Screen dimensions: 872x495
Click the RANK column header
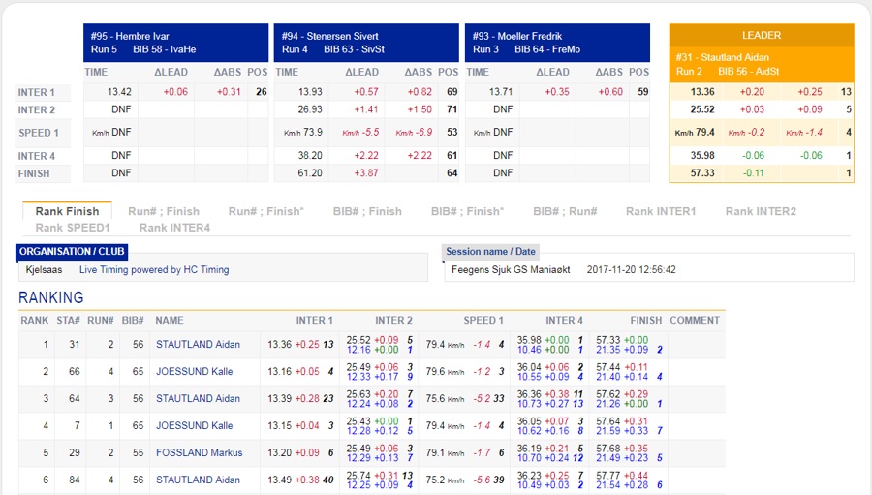point(35,321)
